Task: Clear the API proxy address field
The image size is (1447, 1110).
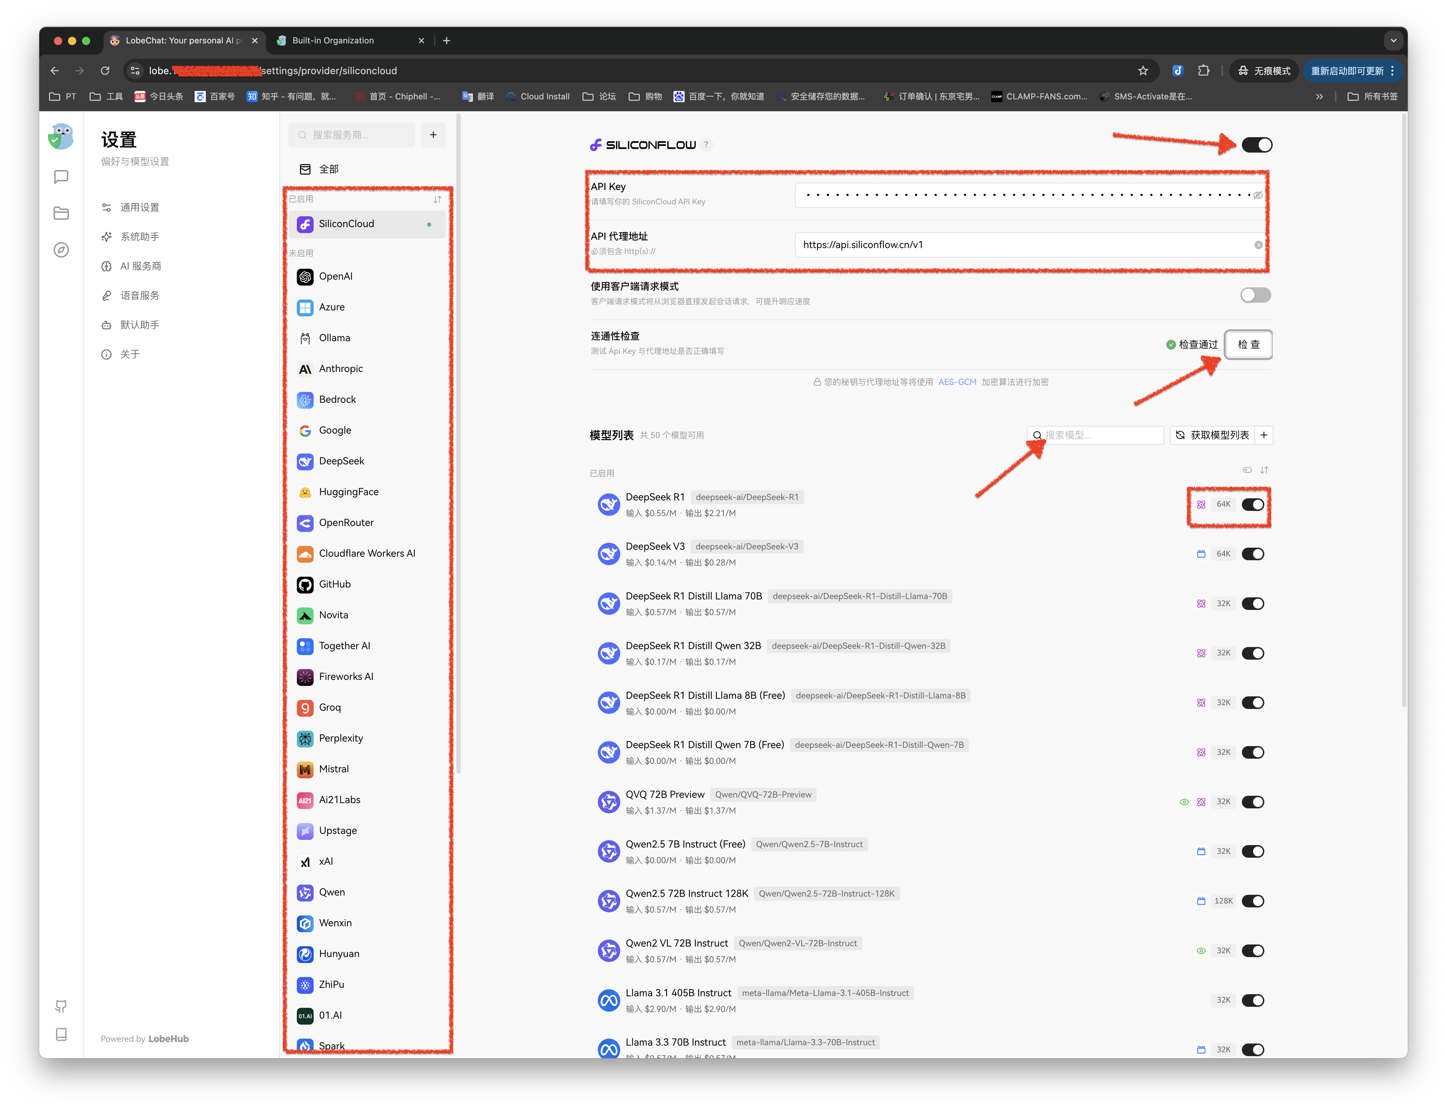Action: (1258, 245)
